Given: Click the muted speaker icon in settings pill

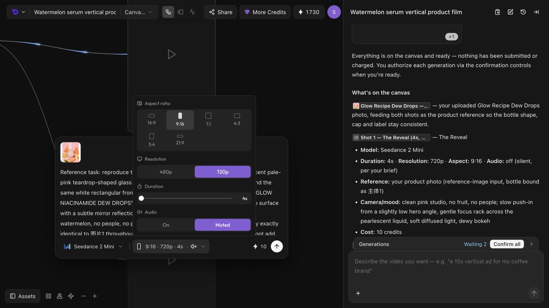Looking at the screenshot, I should 193,246.
